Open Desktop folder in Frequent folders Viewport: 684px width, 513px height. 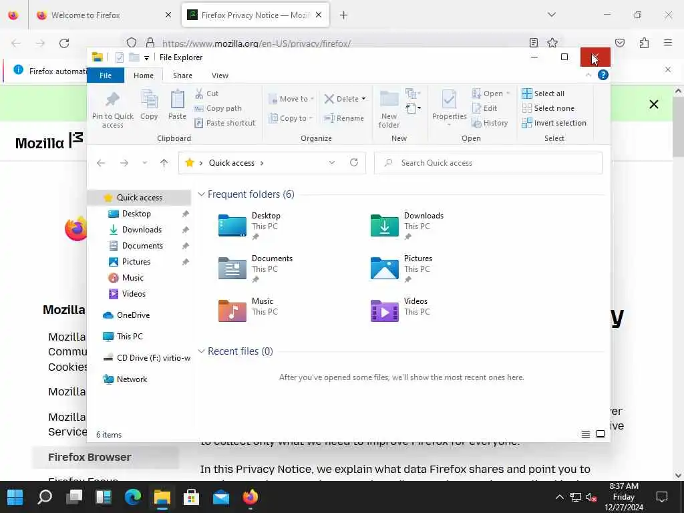tap(250, 226)
